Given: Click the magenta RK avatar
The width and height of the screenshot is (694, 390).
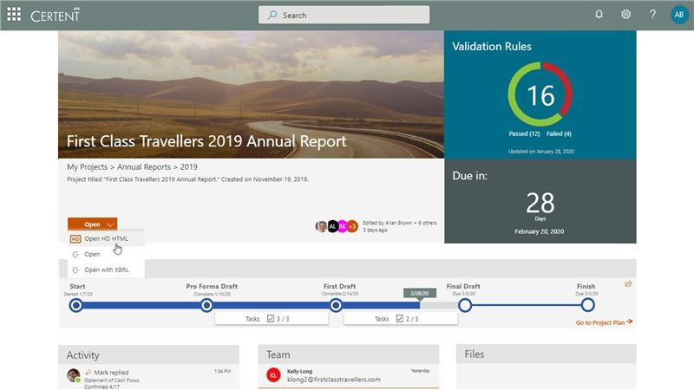Looking at the screenshot, I should tap(342, 226).
